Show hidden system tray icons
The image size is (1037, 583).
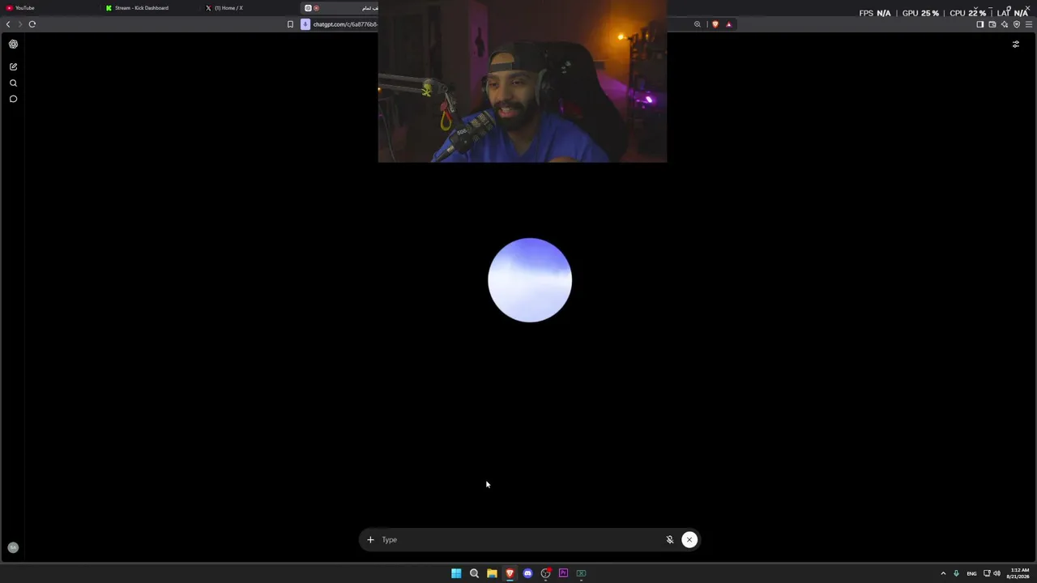click(943, 573)
